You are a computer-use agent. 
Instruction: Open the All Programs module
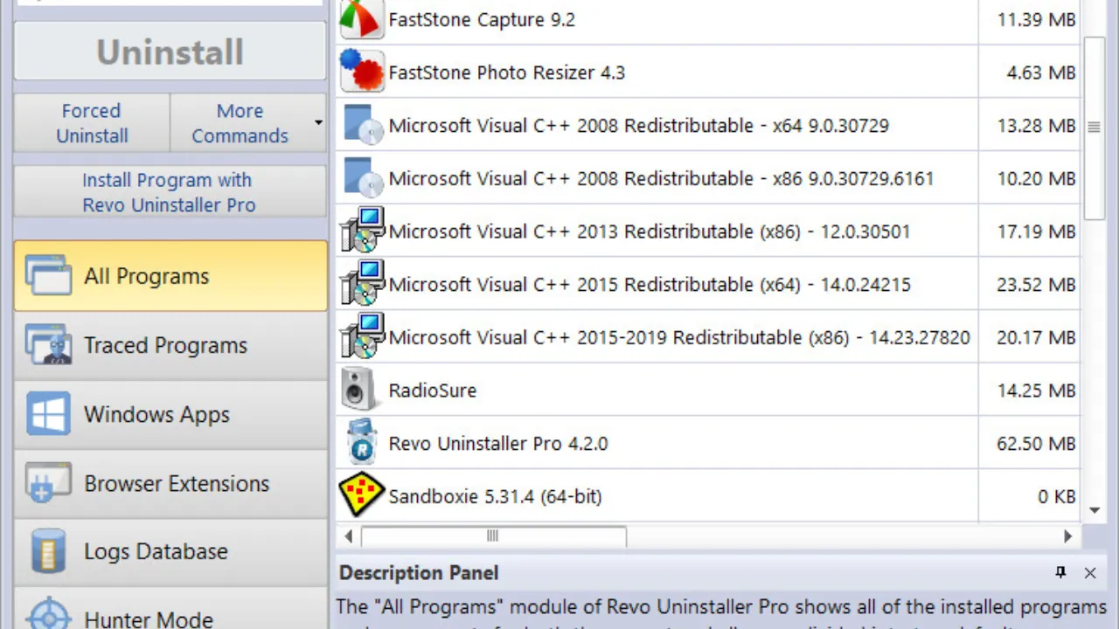pos(170,276)
